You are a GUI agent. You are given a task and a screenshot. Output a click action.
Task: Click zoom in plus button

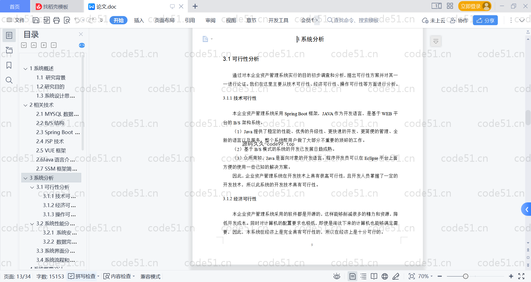click(511, 276)
